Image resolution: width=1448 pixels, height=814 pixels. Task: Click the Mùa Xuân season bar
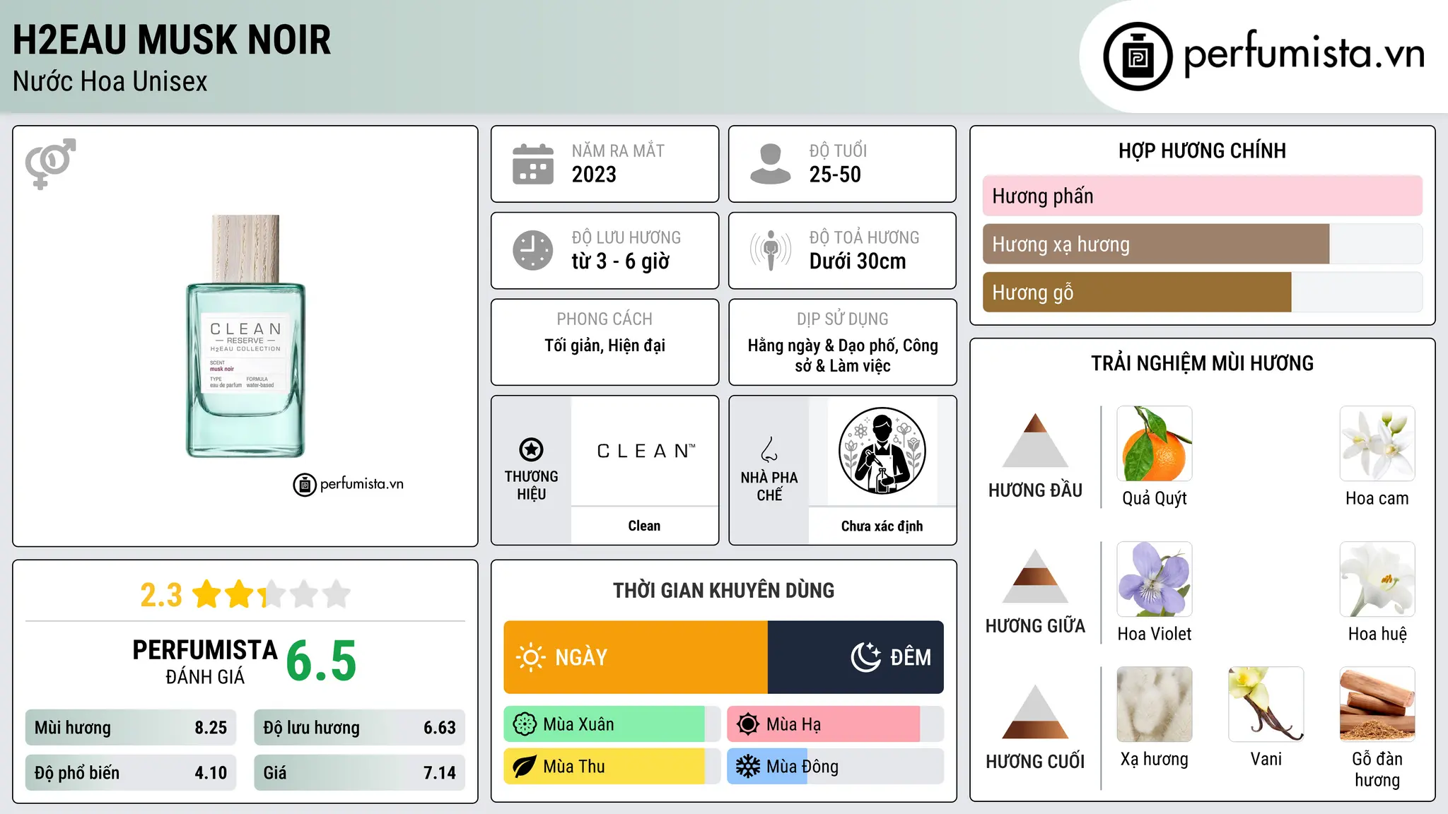click(x=612, y=724)
